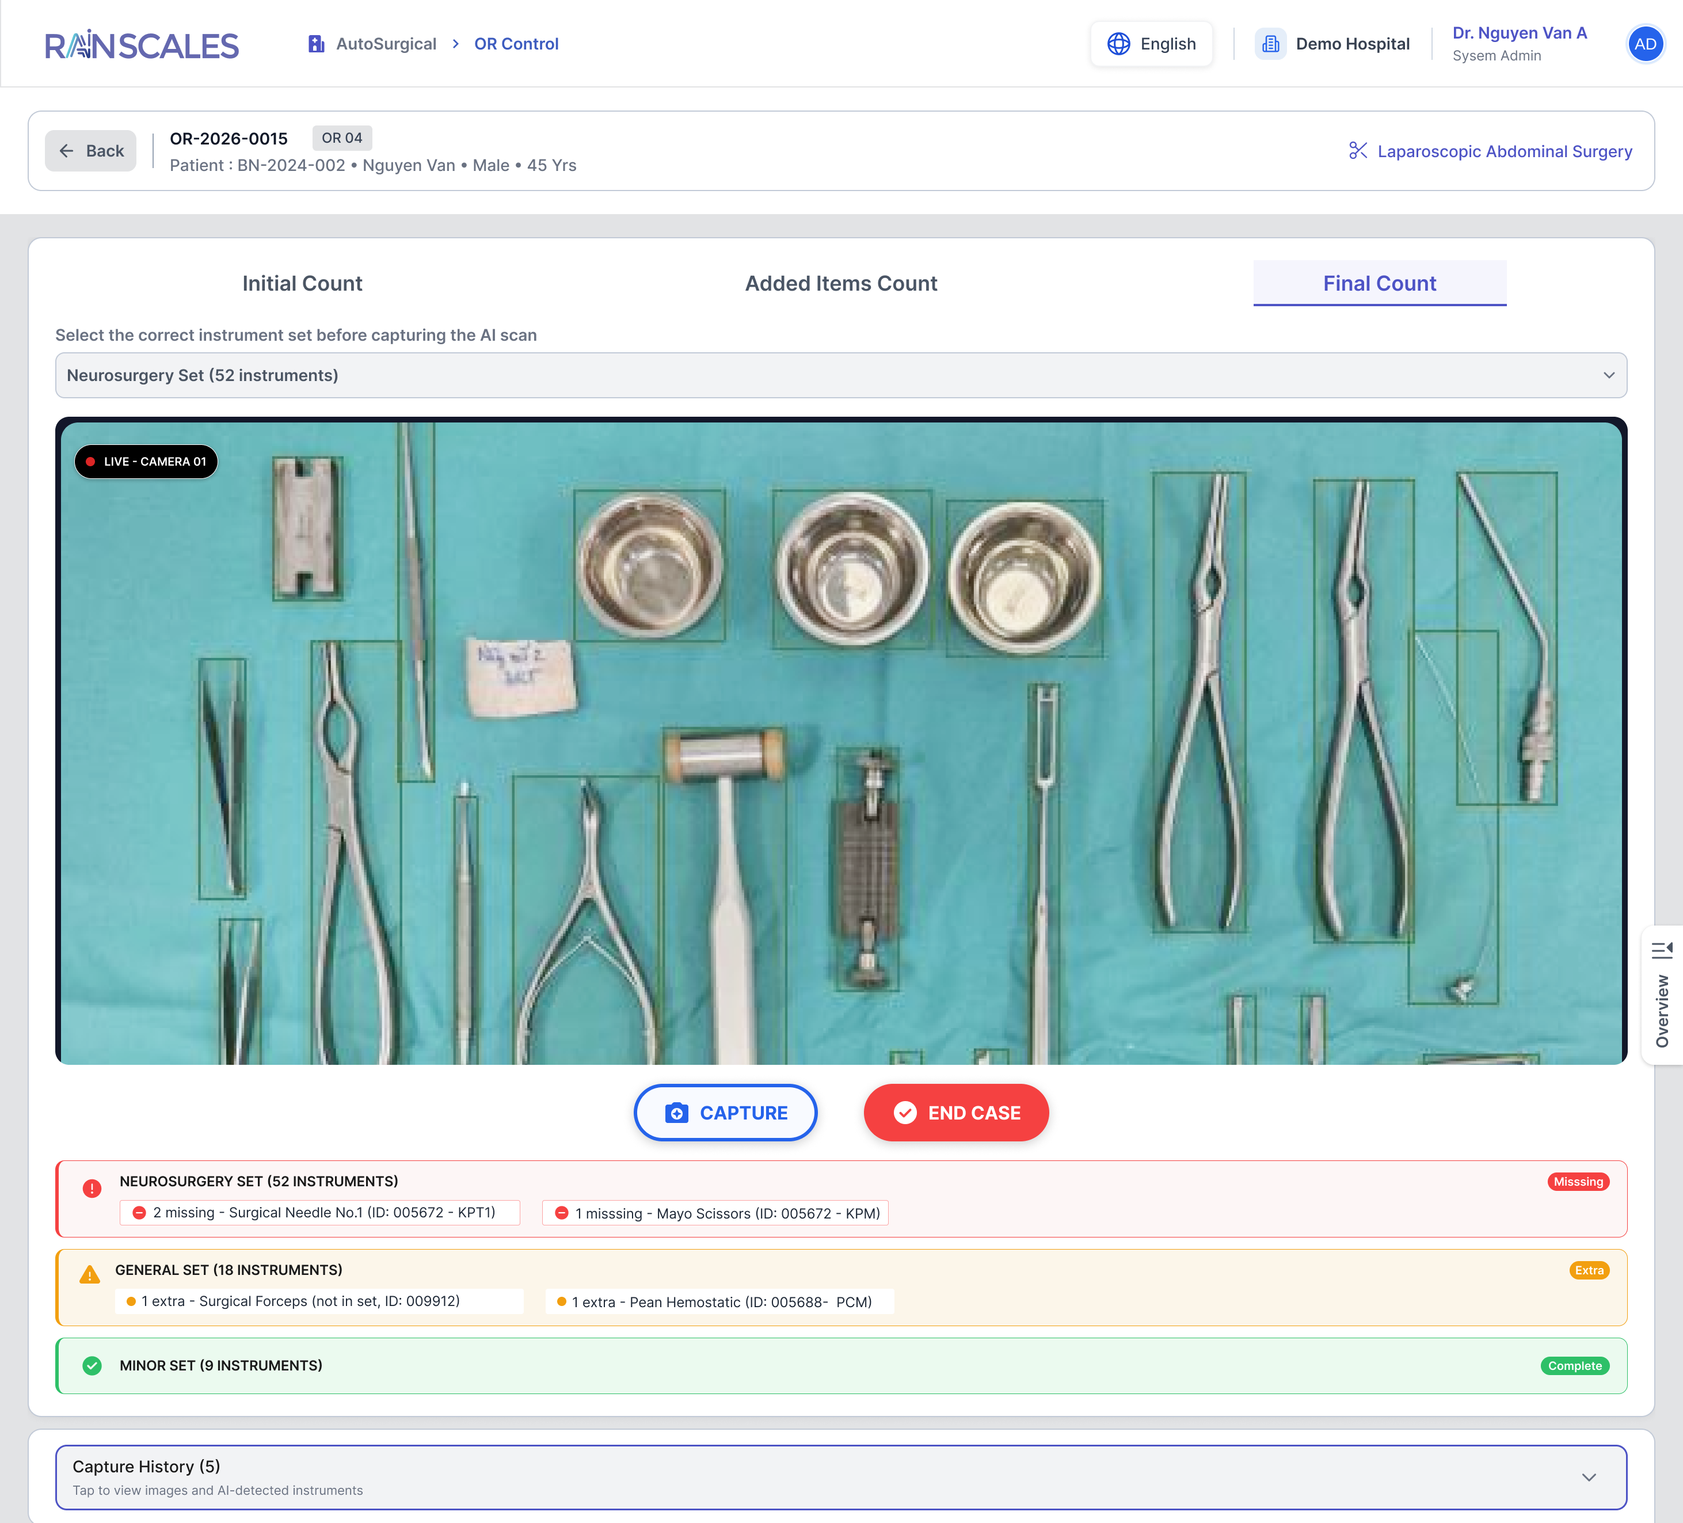The height and width of the screenshot is (1523, 1683).
Task: Click the Minor Set (9 Instruments) heading
Action: 220,1366
